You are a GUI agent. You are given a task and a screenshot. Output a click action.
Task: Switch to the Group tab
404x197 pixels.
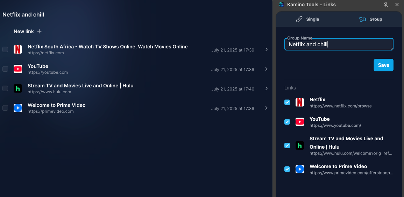(x=371, y=19)
